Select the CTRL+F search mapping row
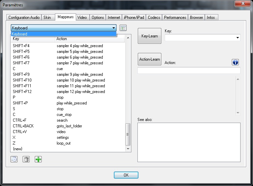Image resolution: width=253 pixels, height=186 pixels. pos(67,120)
